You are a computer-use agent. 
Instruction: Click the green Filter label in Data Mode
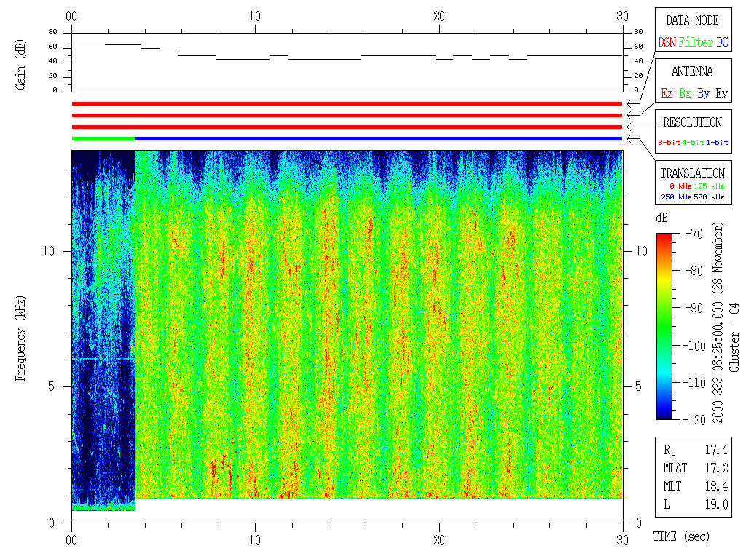(x=696, y=43)
